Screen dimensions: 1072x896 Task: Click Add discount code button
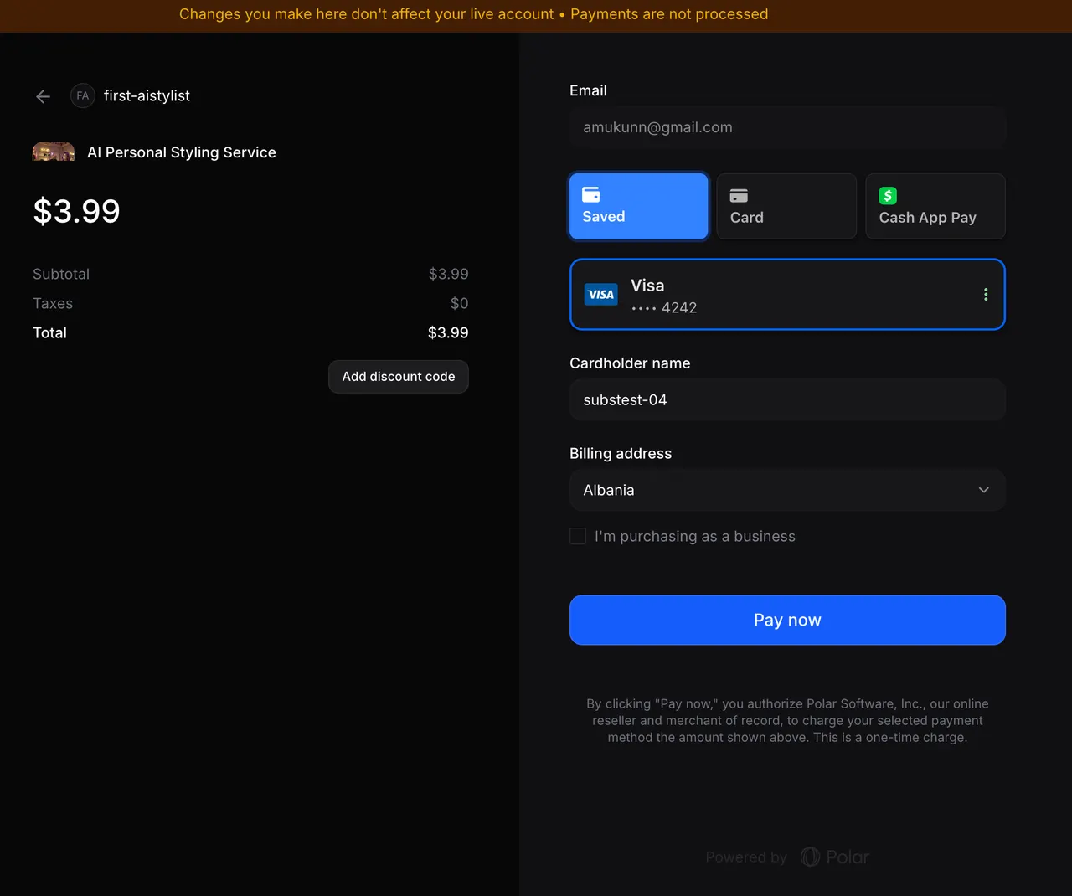click(399, 377)
